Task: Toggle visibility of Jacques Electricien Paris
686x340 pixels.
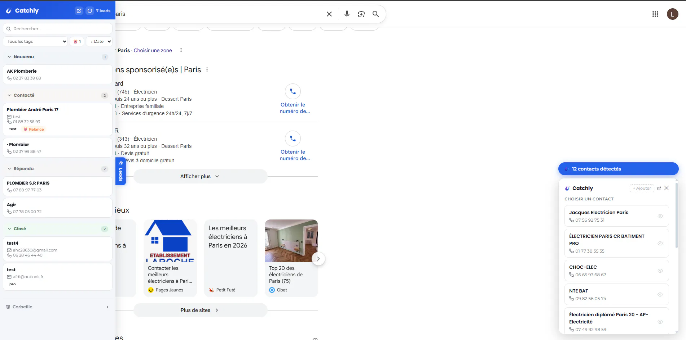Action: pos(660,216)
